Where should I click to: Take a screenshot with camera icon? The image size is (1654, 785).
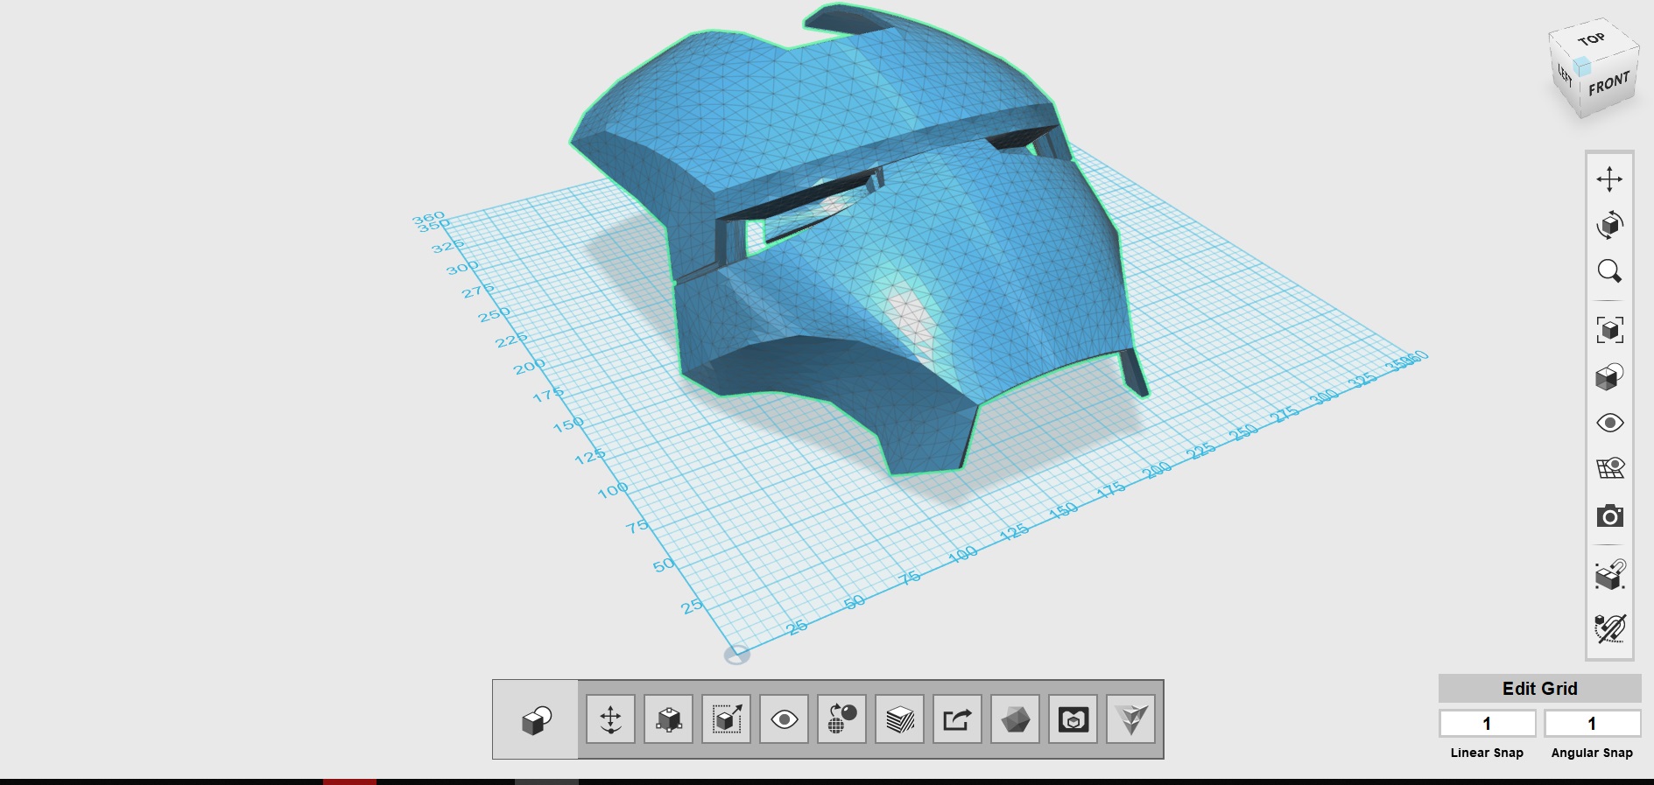1609,516
